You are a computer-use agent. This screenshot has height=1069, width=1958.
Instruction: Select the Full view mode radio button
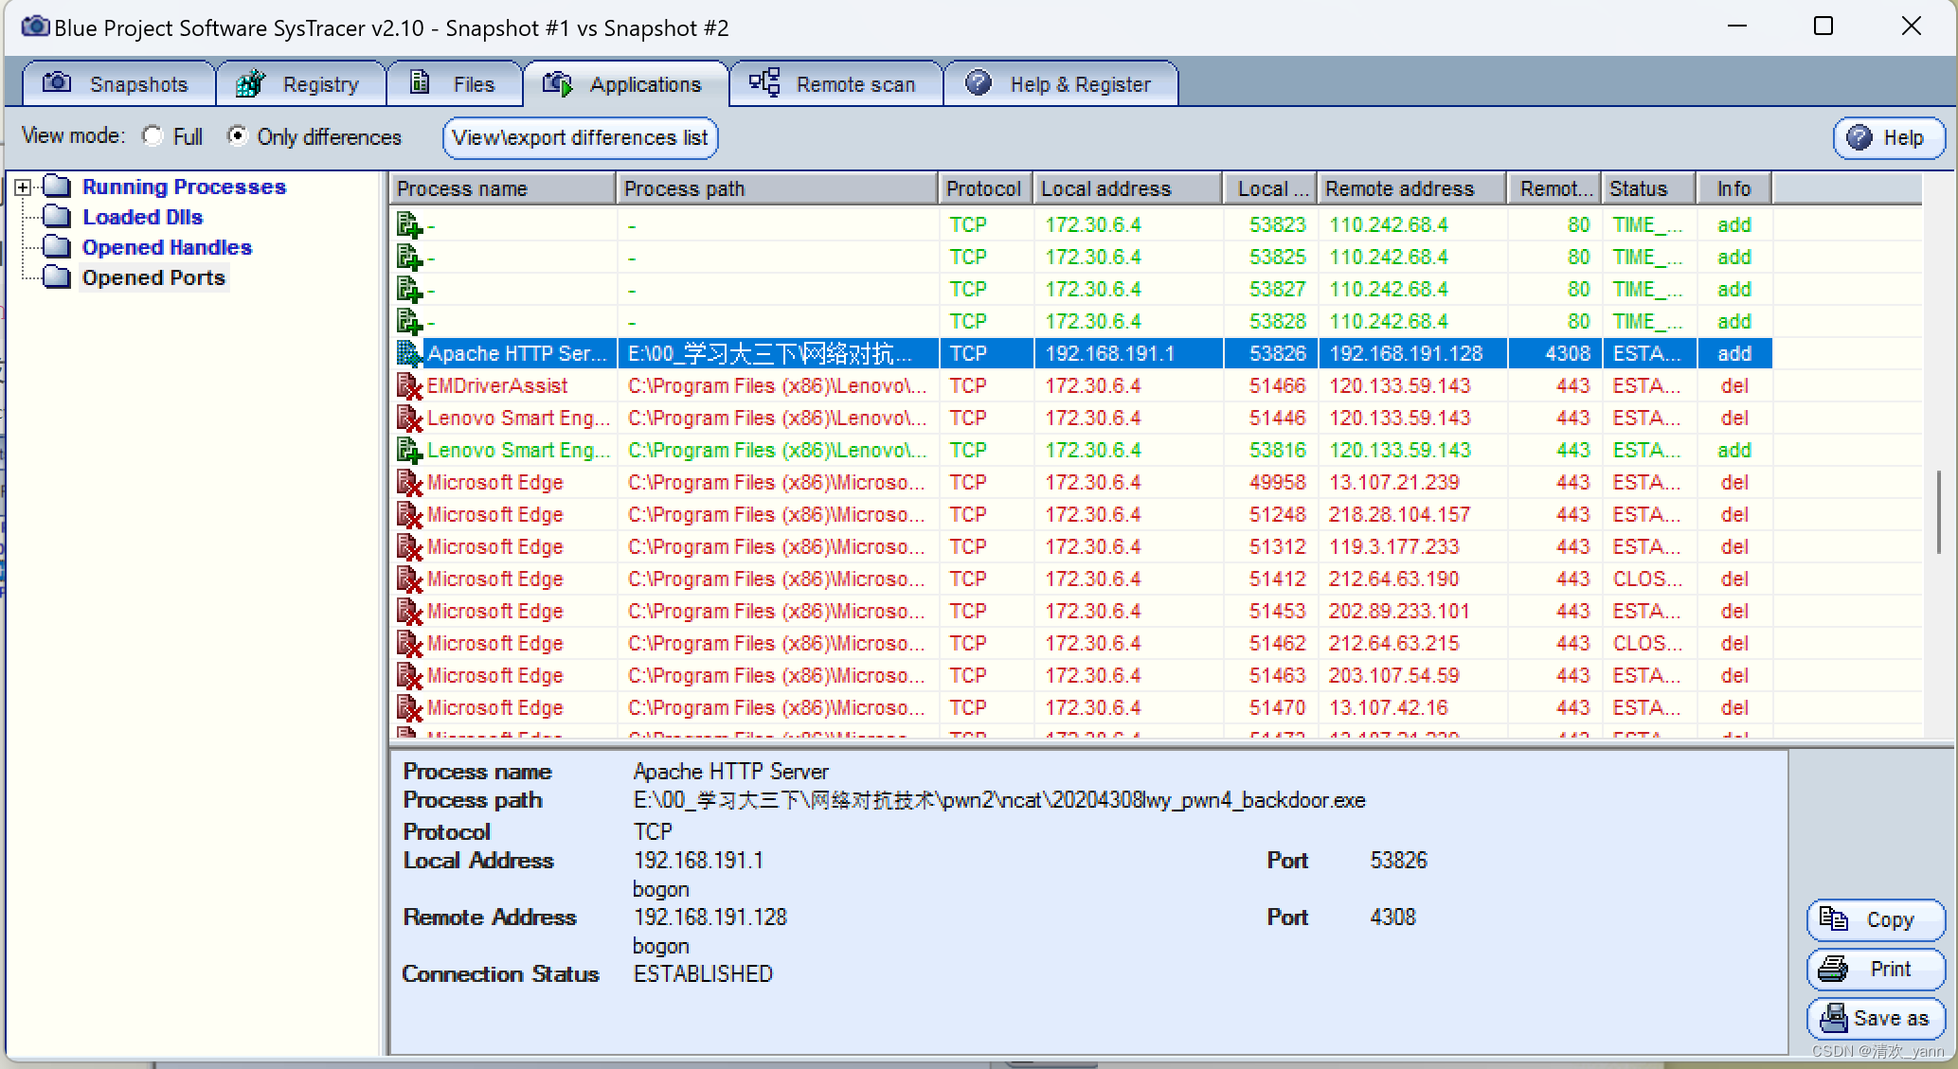(x=153, y=136)
